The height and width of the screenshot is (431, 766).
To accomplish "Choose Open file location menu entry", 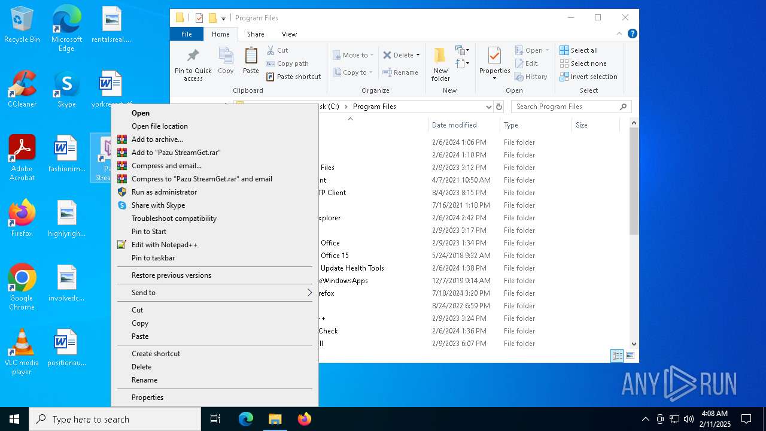I will (x=215, y=126).
